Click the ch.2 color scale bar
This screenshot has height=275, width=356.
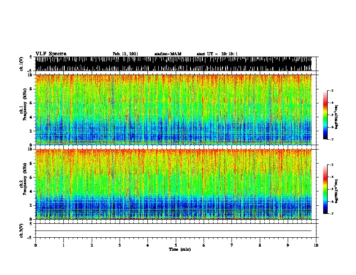click(325, 189)
